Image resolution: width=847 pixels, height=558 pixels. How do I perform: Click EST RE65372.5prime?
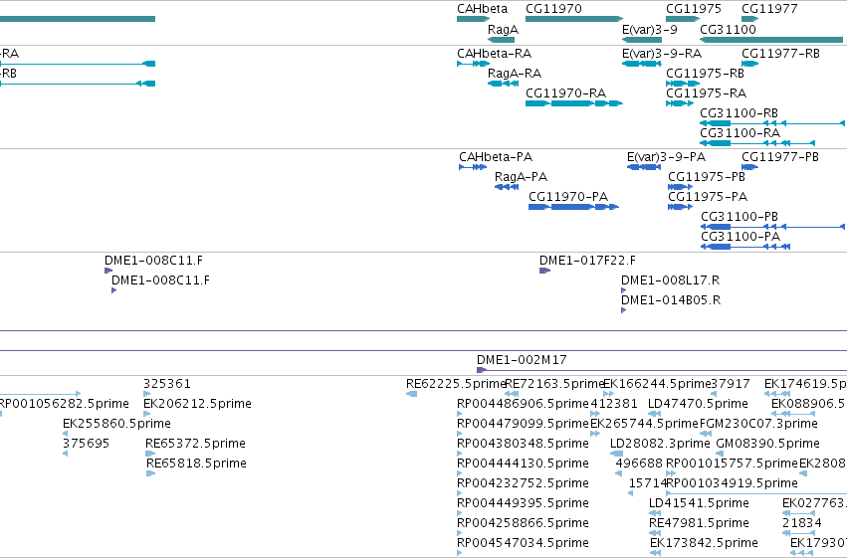(x=150, y=454)
